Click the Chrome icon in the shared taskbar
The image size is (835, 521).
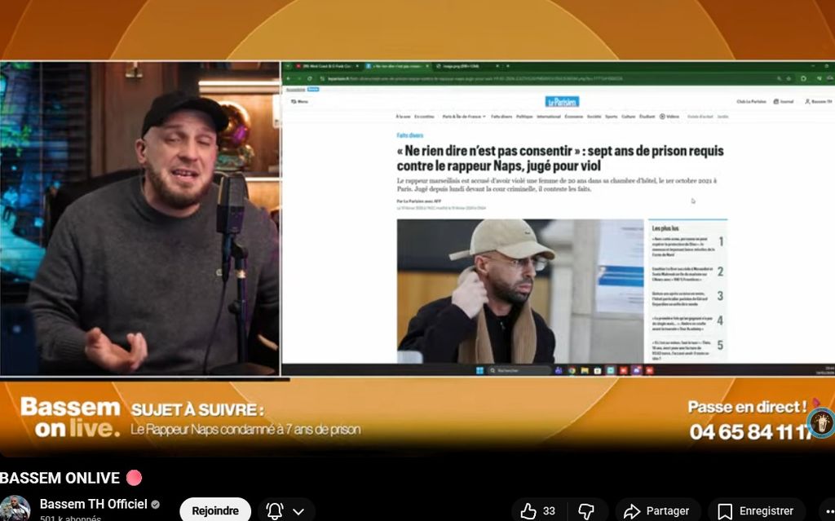pos(572,370)
